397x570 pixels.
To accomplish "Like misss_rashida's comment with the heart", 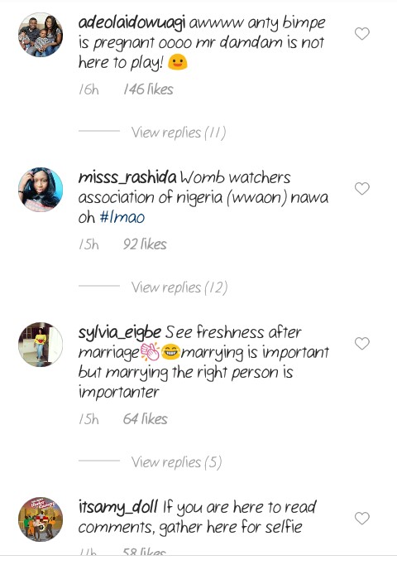I will (x=361, y=189).
